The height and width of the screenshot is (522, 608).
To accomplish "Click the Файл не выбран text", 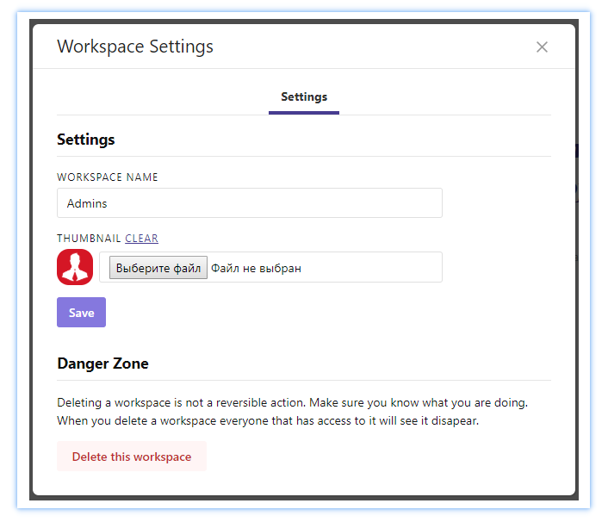I will pyautogui.click(x=256, y=269).
